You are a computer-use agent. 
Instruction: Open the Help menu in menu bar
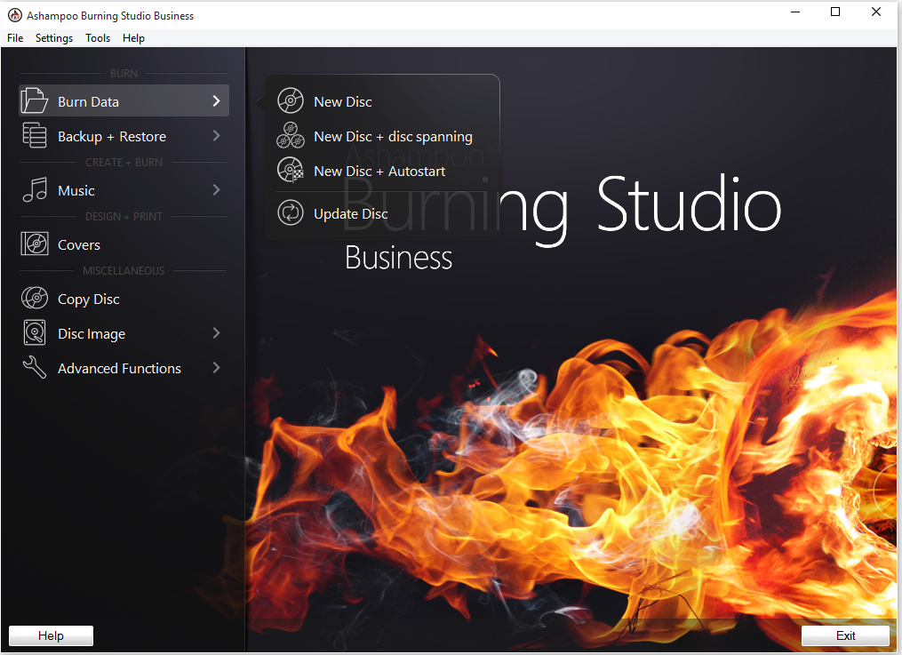coord(133,38)
